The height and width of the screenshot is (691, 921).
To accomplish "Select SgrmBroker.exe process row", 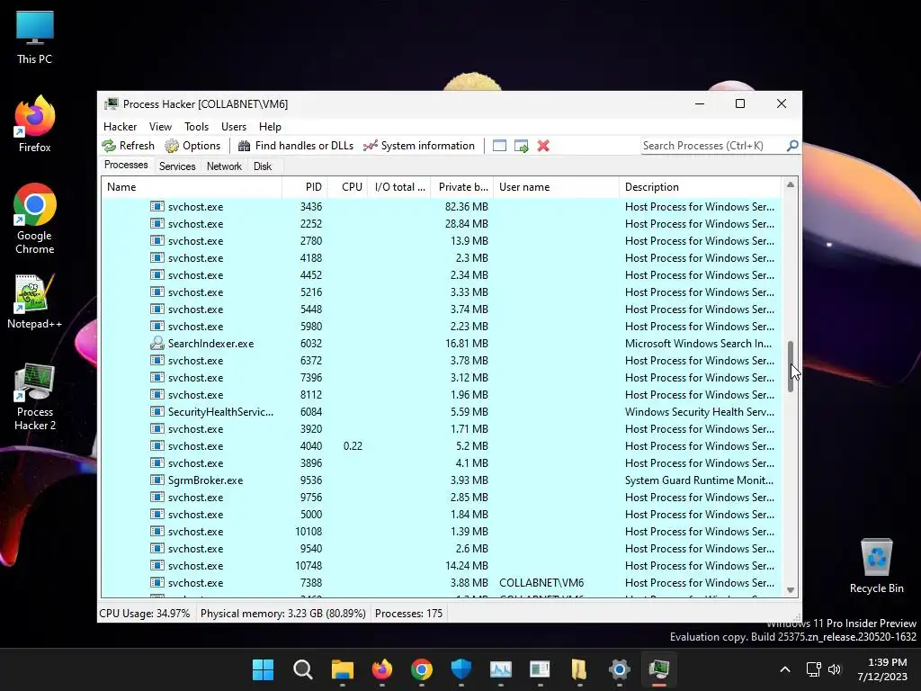I will coord(441,480).
